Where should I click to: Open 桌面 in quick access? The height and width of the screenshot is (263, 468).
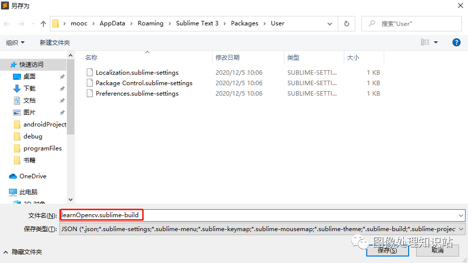[29, 77]
